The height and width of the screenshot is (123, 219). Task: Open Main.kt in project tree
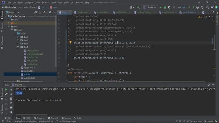coord(27,74)
